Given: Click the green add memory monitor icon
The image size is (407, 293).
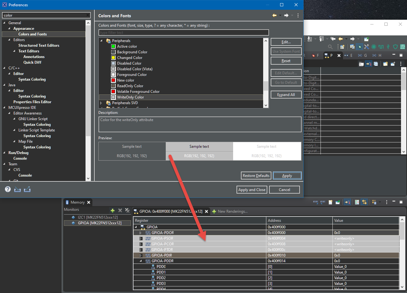Looking at the screenshot, I should 112,210.
